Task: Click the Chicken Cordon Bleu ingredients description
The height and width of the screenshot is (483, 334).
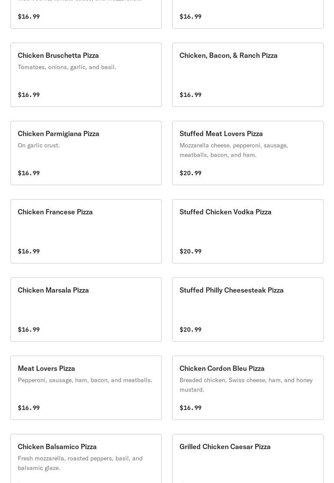Action: (246, 385)
